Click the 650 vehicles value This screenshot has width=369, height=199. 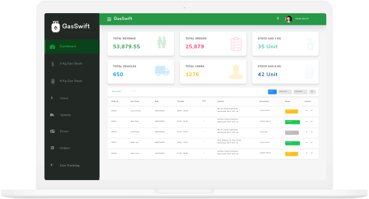118,75
